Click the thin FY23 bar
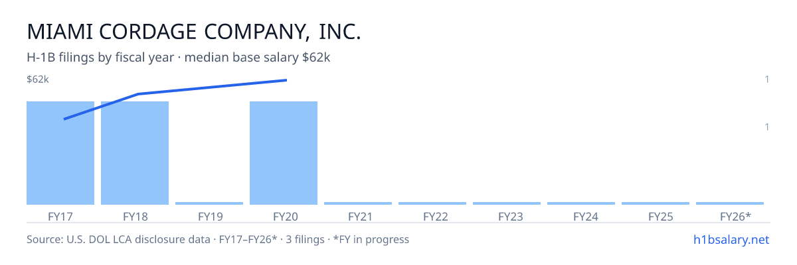Screen dimensions: 797x265 click(x=507, y=203)
